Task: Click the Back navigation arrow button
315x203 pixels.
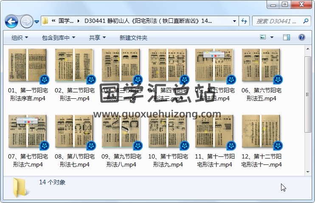Action: [x=11, y=21]
